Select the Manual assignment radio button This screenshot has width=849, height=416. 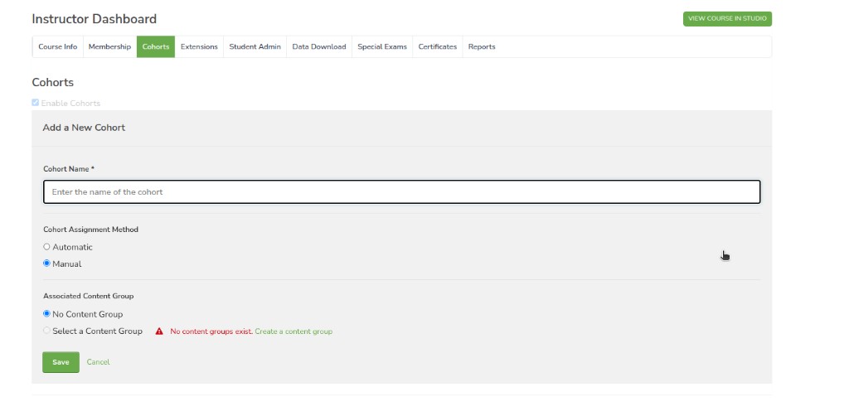click(x=46, y=264)
